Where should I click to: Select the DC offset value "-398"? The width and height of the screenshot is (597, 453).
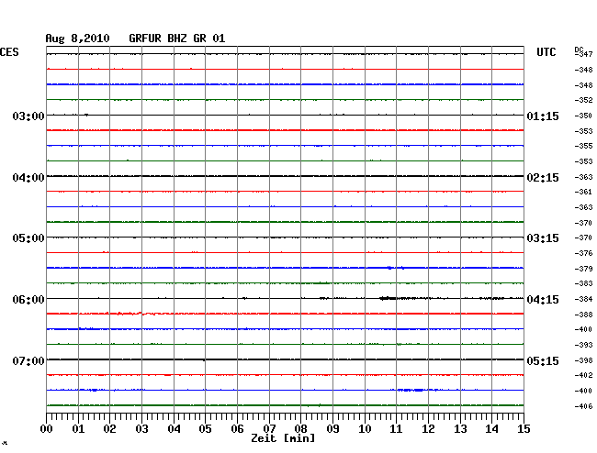point(583,360)
